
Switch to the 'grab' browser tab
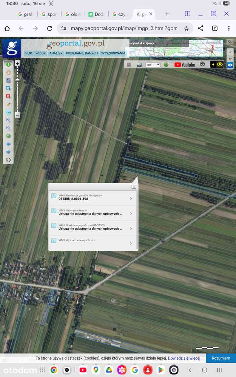(26, 14)
